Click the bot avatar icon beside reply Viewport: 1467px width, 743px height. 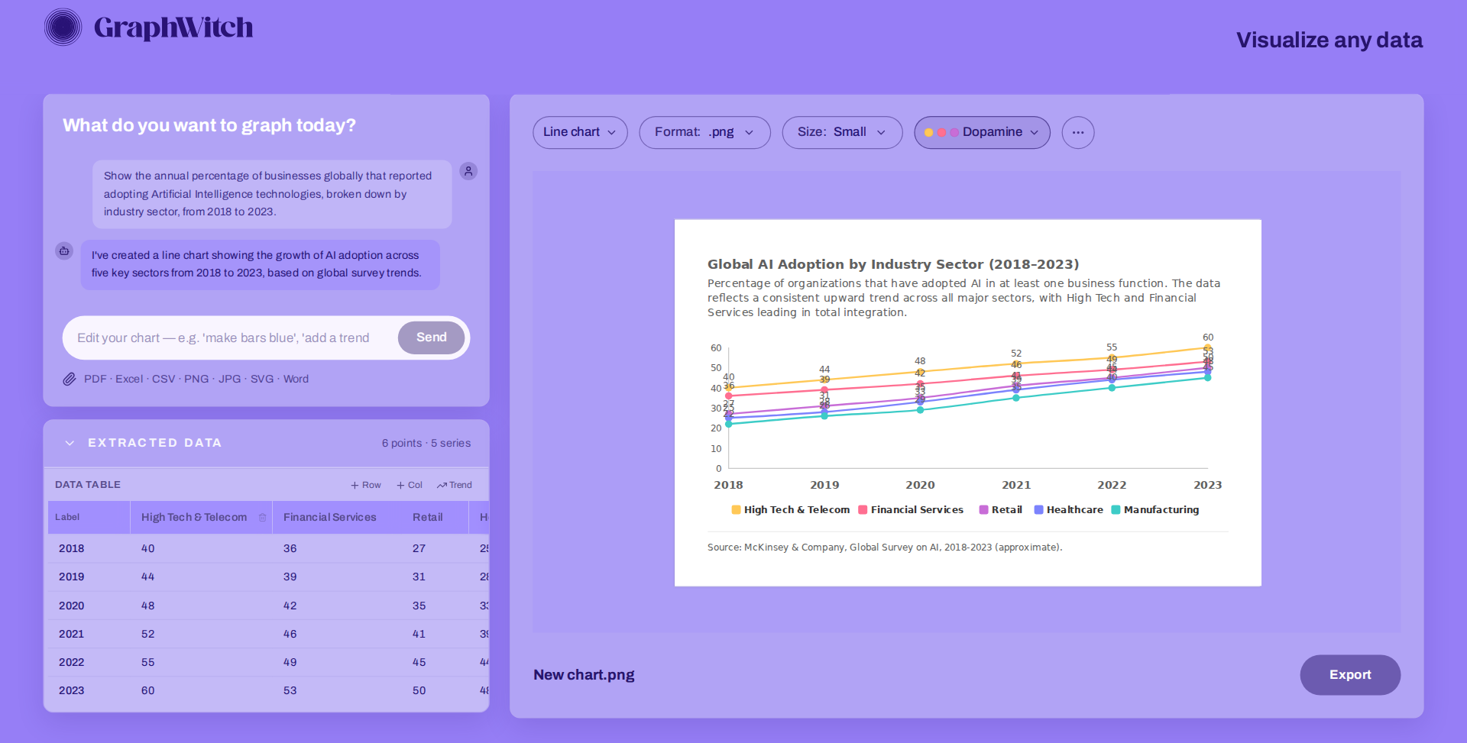64,250
